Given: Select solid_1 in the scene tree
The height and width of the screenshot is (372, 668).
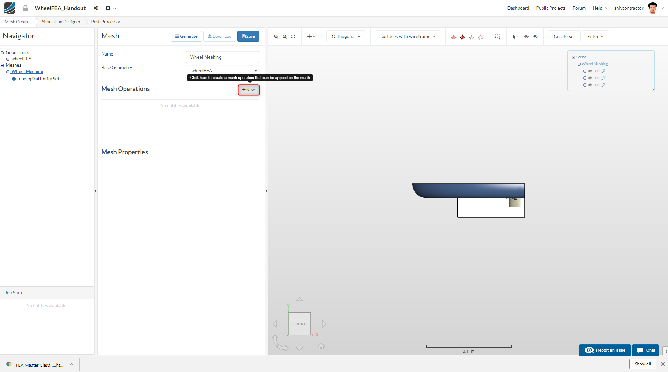Looking at the screenshot, I should click(x=599, y=78).
